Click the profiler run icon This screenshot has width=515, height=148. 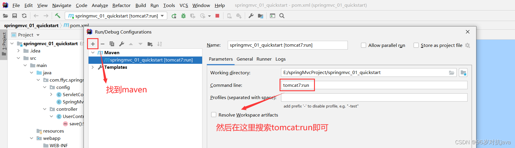pyautogui.click(x=203, y=16)
